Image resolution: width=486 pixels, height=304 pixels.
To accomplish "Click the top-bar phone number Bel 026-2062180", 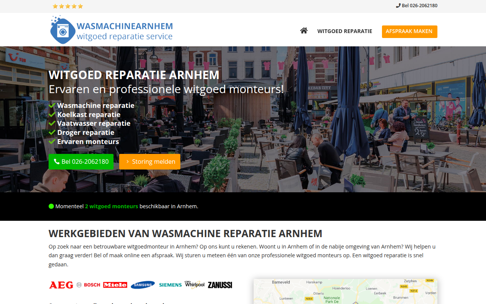I will (417, 6).
